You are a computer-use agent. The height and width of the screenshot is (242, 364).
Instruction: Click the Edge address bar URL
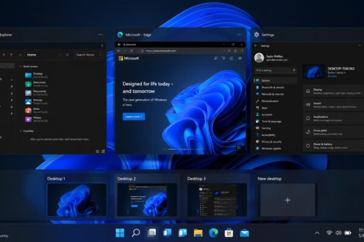coord(161,51)
